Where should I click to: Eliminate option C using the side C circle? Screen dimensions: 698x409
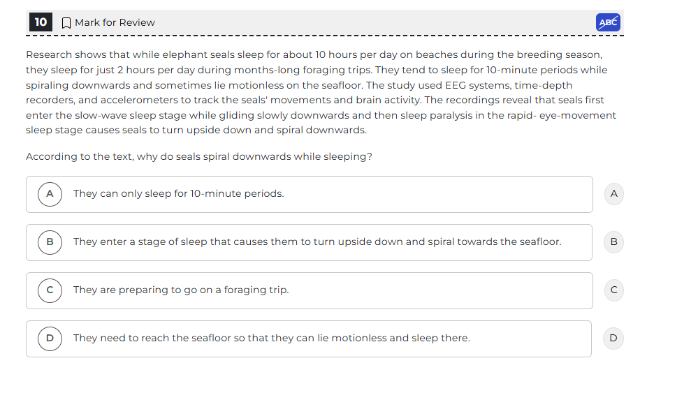point(614,290)
